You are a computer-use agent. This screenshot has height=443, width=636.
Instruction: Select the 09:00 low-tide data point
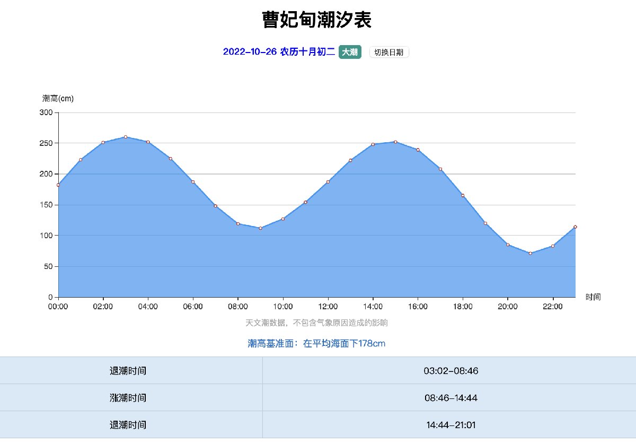[x=260, y=228]
